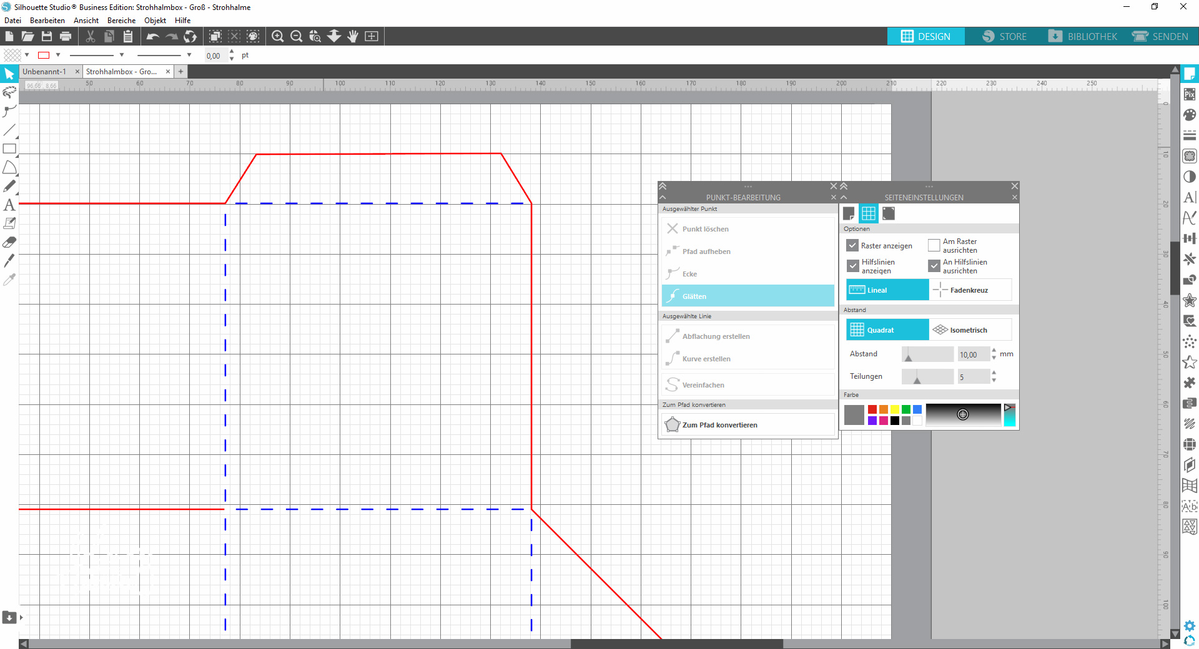Image resolution: width=1199 pixels, height=649 pixels.
Task: Click the Save disk icon
Action: point(47,37)
